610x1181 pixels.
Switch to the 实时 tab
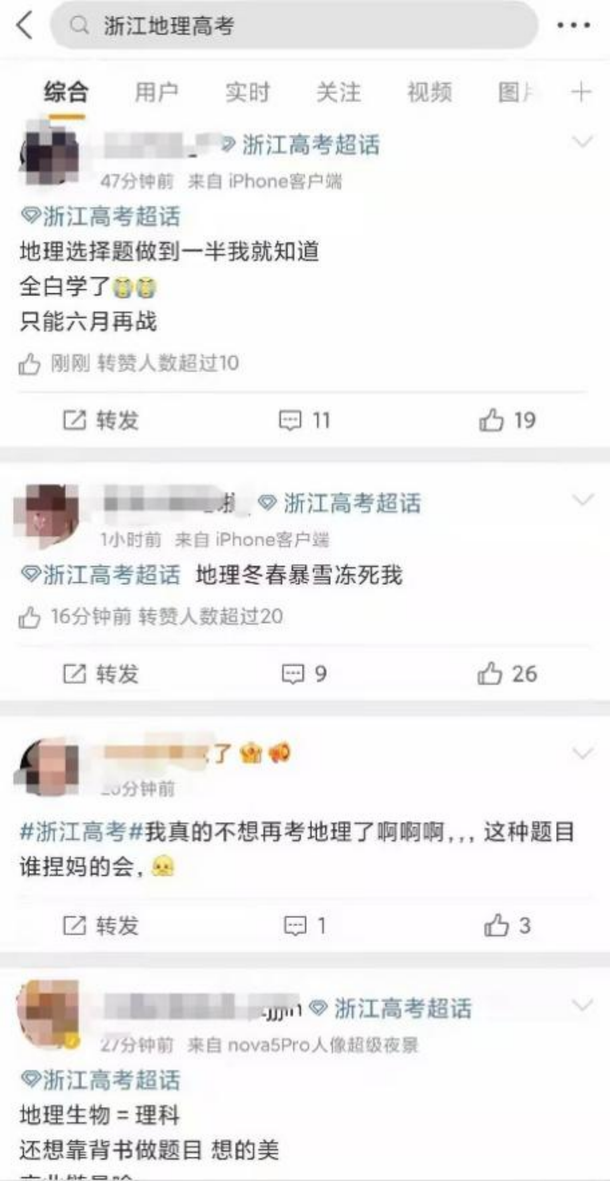click(247, 92)
